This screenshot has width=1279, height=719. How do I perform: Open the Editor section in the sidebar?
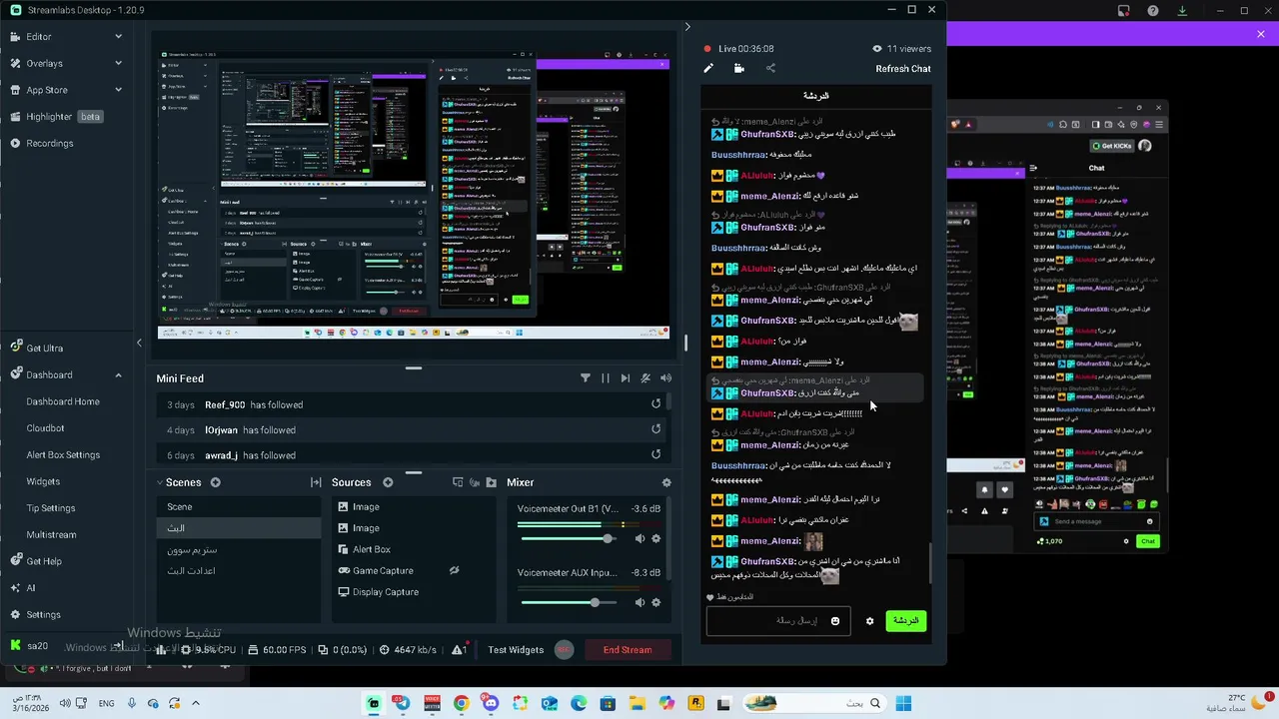click(39, 36)
